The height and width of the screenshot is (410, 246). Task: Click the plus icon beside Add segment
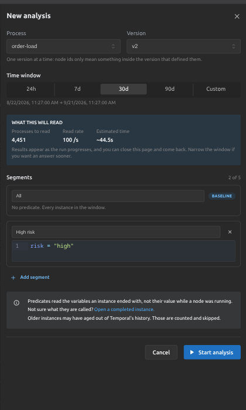click(13, 278)
